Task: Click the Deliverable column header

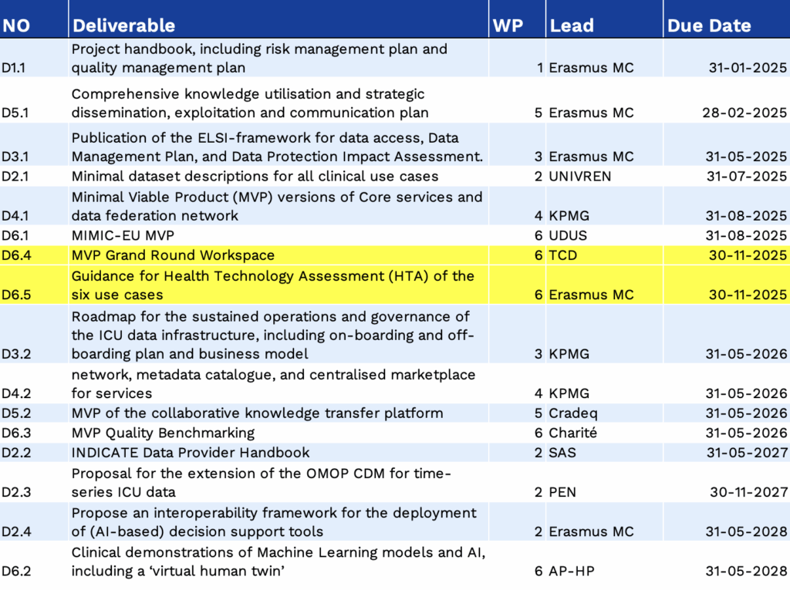Action: (x=123, y=25)
